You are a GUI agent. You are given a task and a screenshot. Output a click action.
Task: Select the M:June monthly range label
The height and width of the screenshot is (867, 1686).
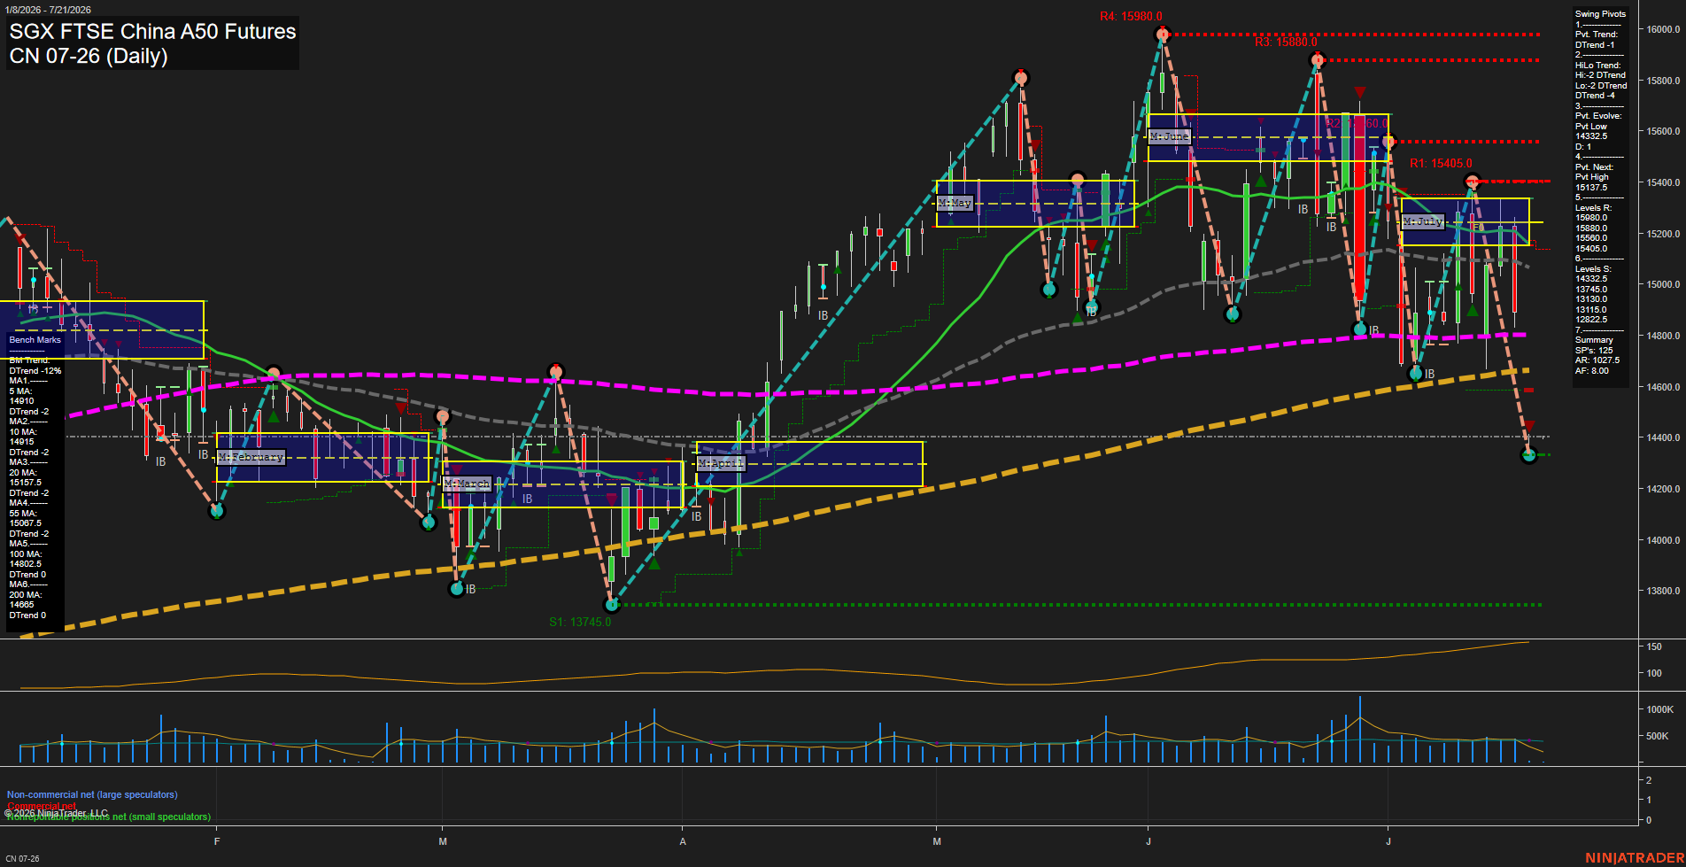1169,136
